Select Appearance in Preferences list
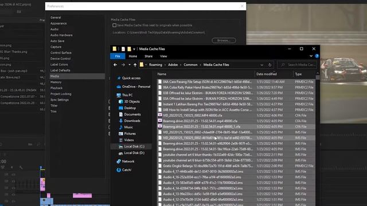The width and height of the screenshot is (367, 206). (x=58, y=23)
